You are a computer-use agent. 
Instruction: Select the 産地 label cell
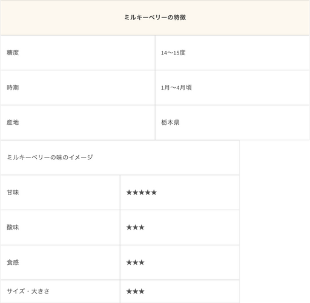(78, 122)
